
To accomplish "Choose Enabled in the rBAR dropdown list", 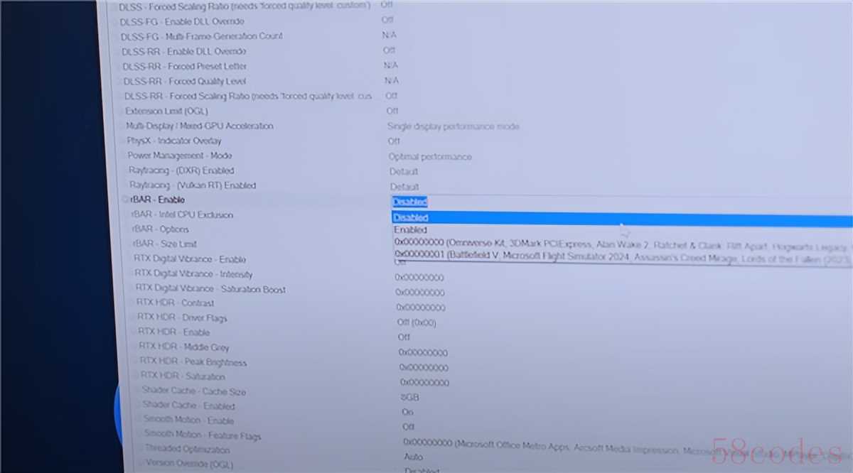I will pyautogui.click(x=411, y=230).
